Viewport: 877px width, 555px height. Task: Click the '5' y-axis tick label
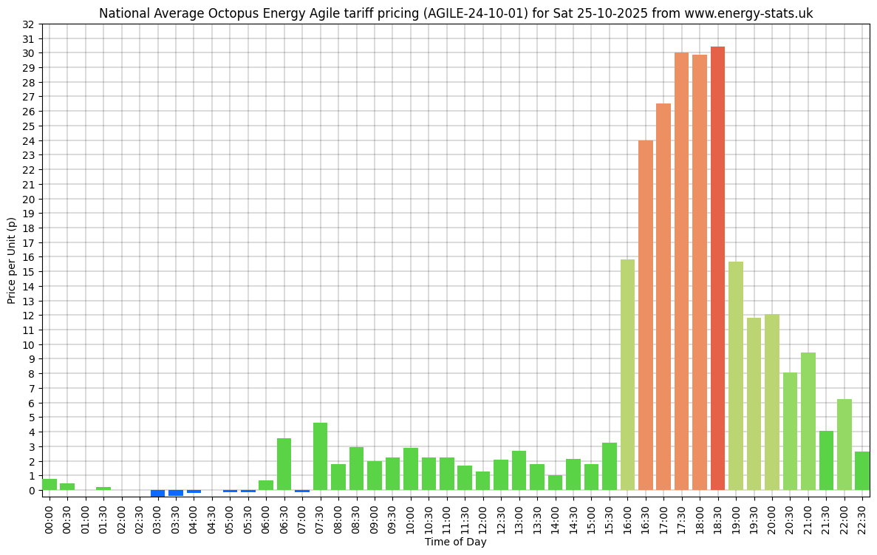32,418
